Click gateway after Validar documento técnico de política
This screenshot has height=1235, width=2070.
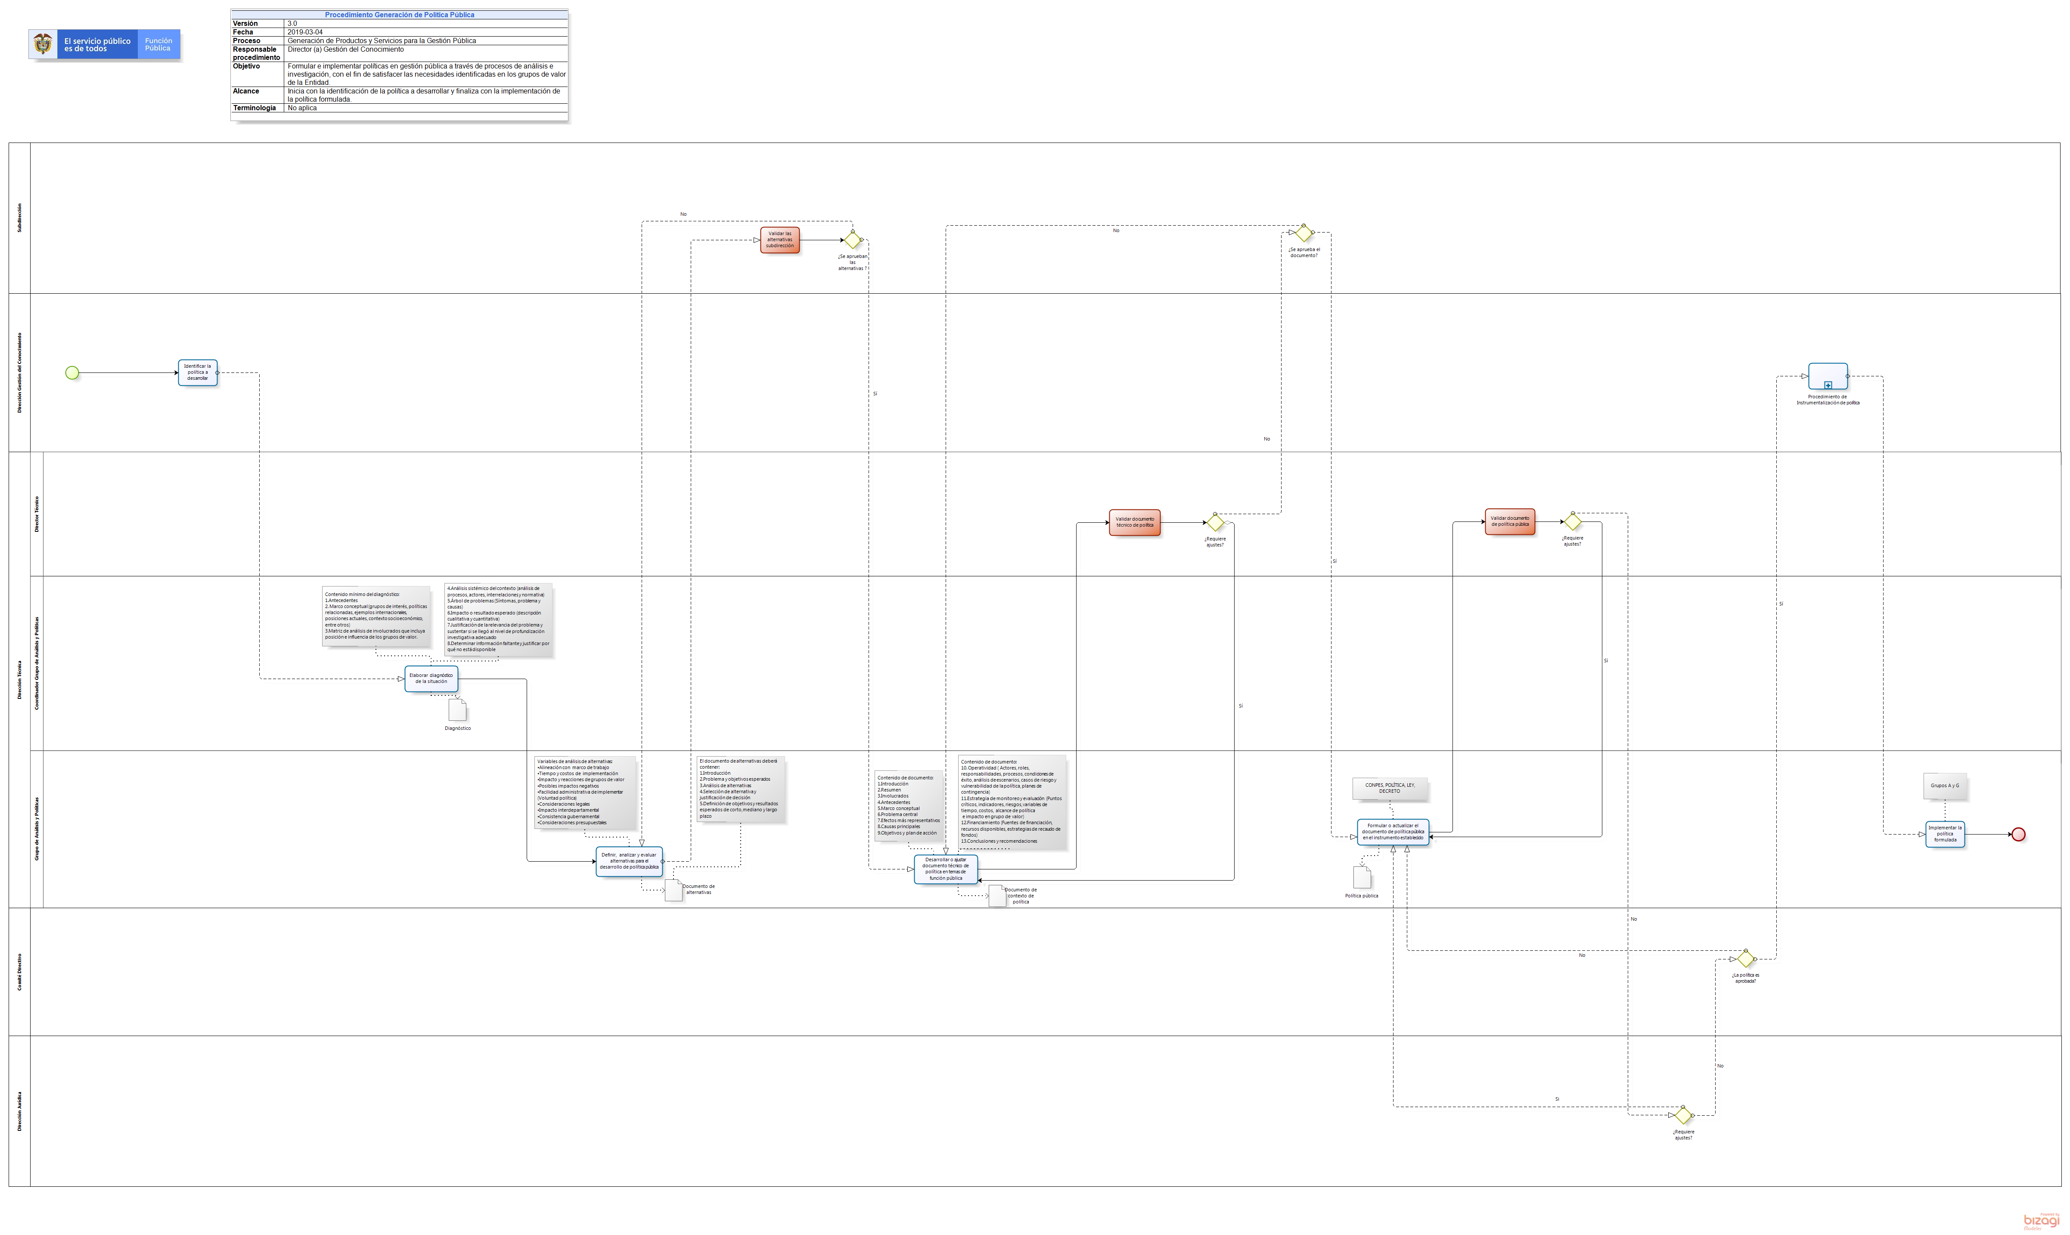[1216, 523]
